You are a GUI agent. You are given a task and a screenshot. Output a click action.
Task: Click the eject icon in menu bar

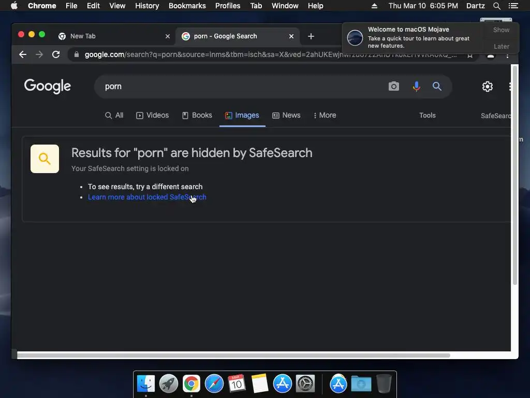coord(374,6)
